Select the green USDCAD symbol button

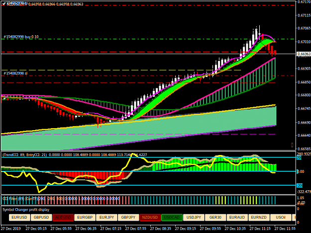coord(172,218)
